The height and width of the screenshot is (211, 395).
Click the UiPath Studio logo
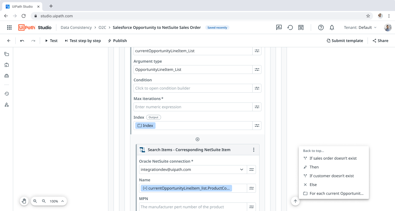(35, 27)
